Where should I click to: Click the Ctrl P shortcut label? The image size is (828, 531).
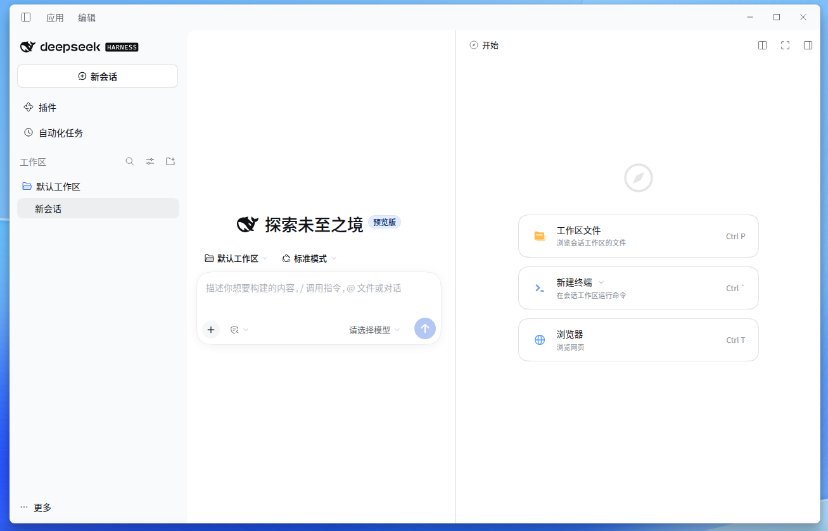[736, 236]
